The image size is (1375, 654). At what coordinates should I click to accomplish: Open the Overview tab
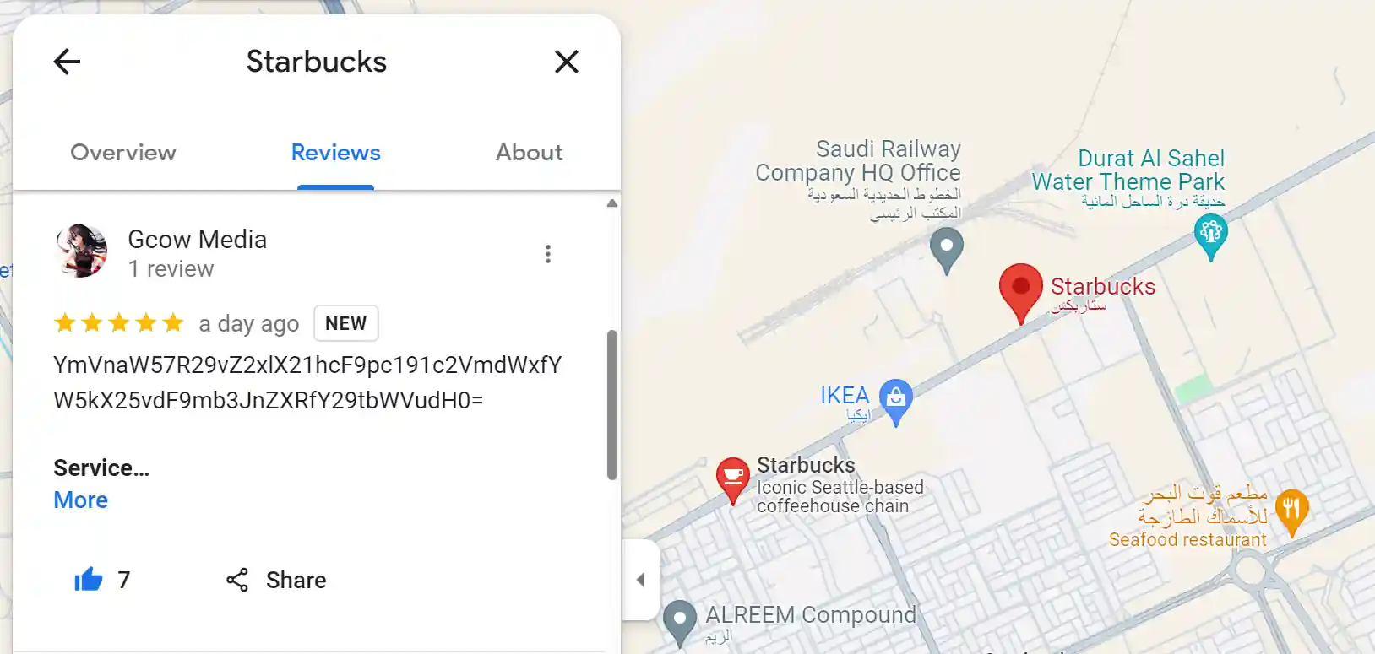click(123, 153)
